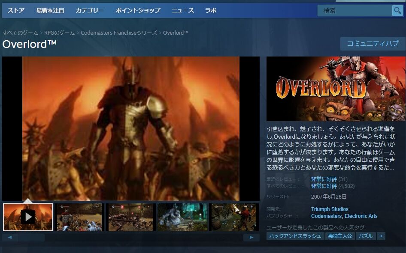Open the 最新&注目 menu
Screen dimensions: 406x253
point(50,11)
